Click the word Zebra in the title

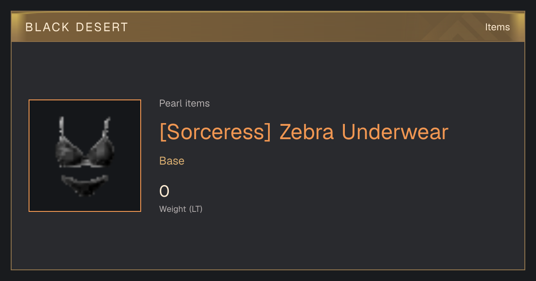click(x=307, y=132)
